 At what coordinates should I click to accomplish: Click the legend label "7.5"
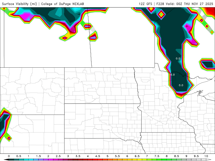click(157, 156)
